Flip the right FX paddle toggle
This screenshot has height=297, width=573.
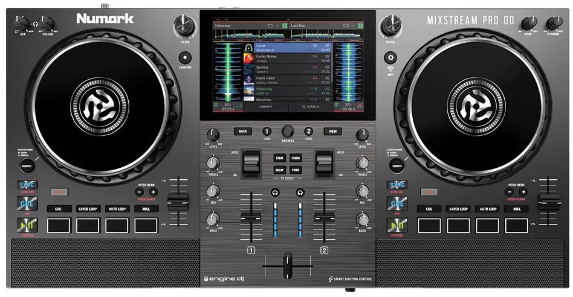coord(324,163)
